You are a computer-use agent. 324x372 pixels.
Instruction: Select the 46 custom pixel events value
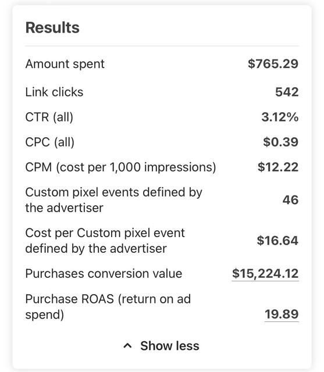[x=290, y=200]
